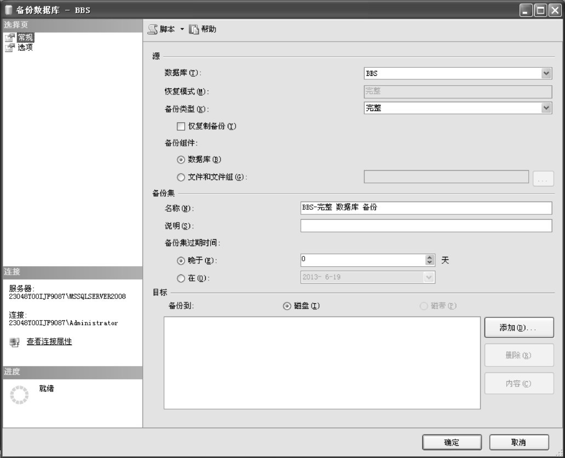
Task: Click the 帮助 help icon
Action: tap(194, 30)
